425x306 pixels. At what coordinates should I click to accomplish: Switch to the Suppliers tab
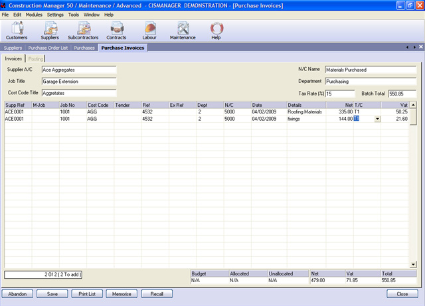pyautogui.click(x=13, y=48)
